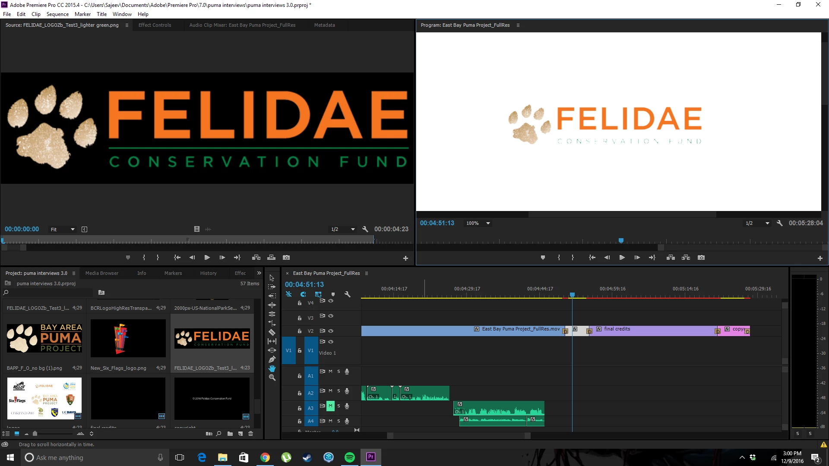This screenshot has height=466, width=829.
Task: Select the Pen tool in tools panel
Action: 272,359
